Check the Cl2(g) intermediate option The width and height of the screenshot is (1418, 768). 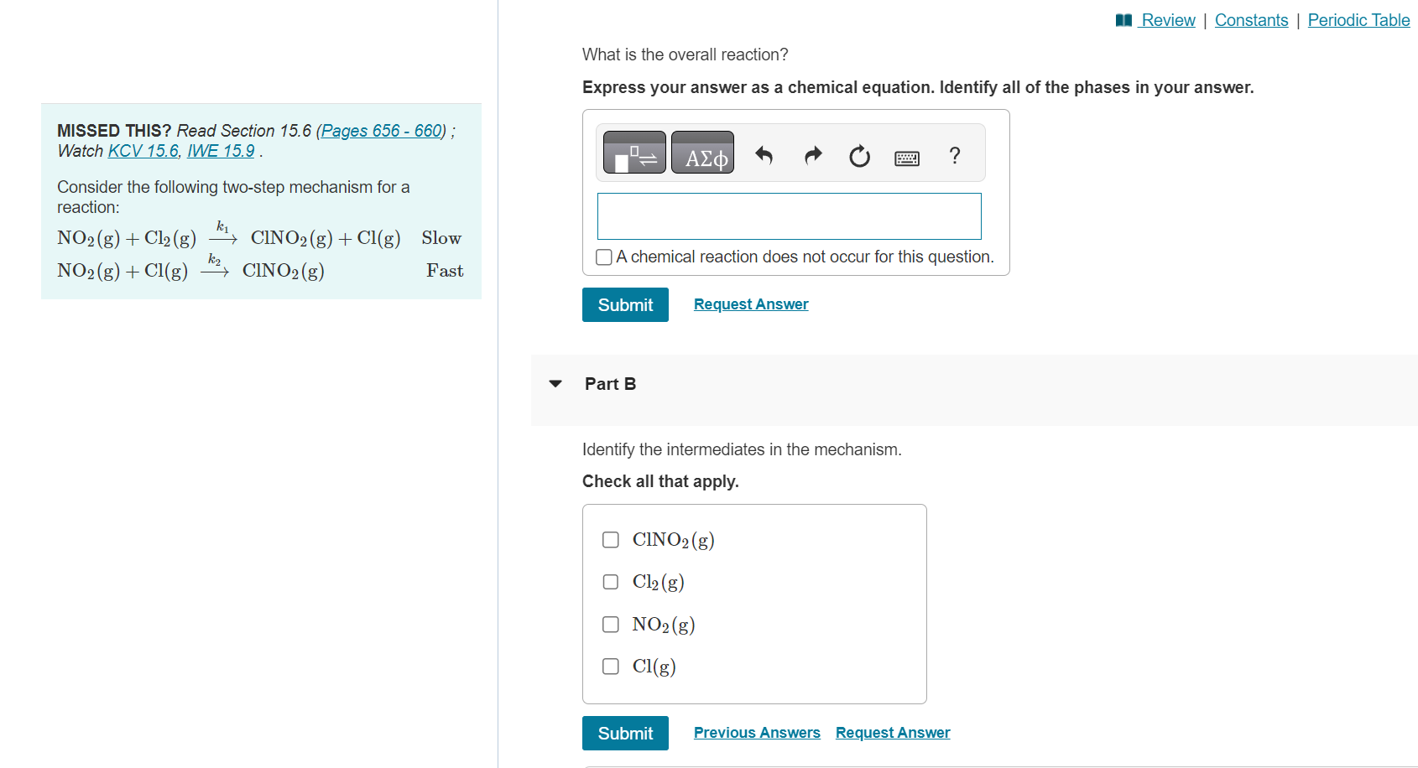pyautogui.click(x=610, y=581)
